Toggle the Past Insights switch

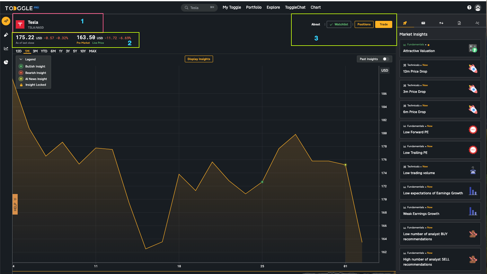[x=386, y=59]
